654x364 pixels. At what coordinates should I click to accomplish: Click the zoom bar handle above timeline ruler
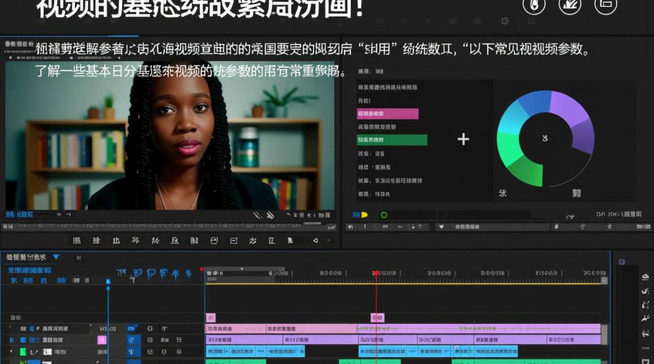241,269
